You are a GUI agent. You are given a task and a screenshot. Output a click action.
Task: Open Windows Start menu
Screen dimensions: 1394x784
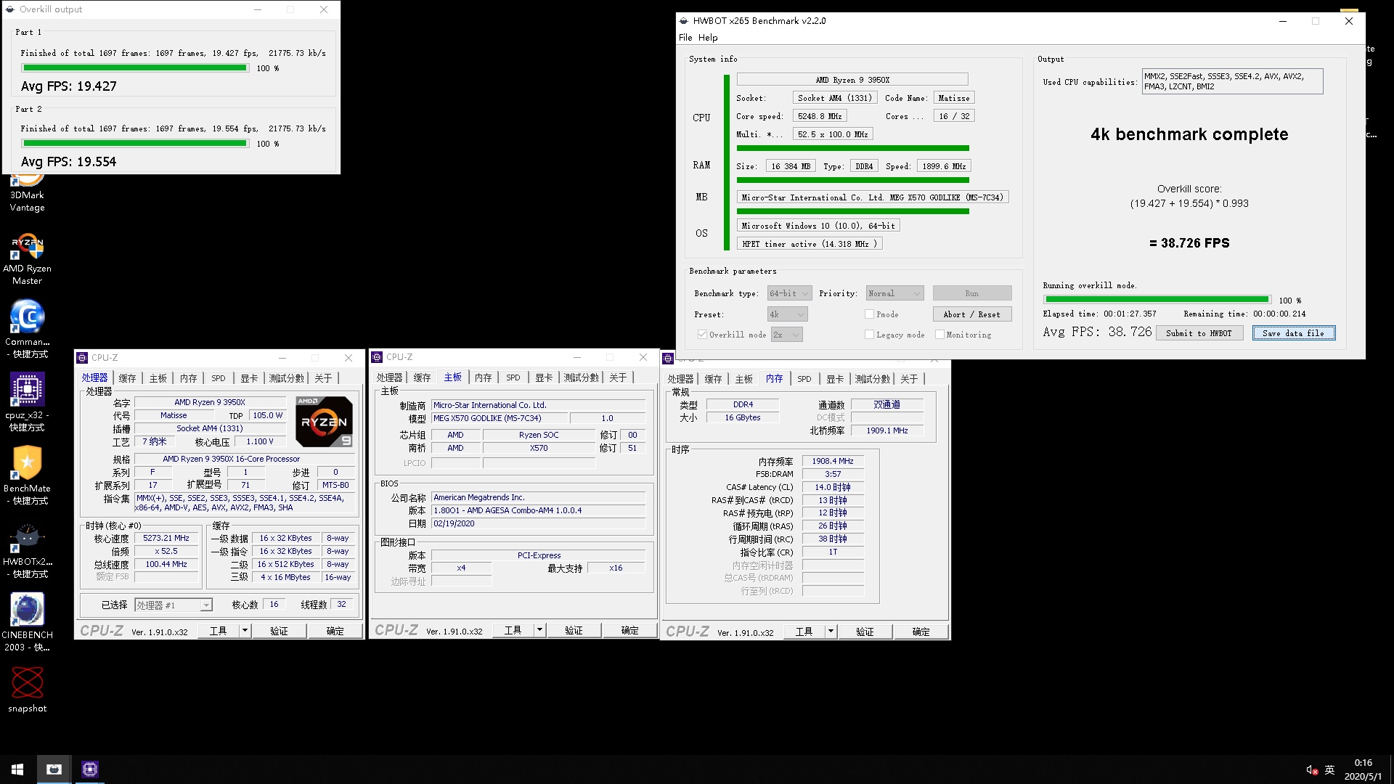coord(17,769)
